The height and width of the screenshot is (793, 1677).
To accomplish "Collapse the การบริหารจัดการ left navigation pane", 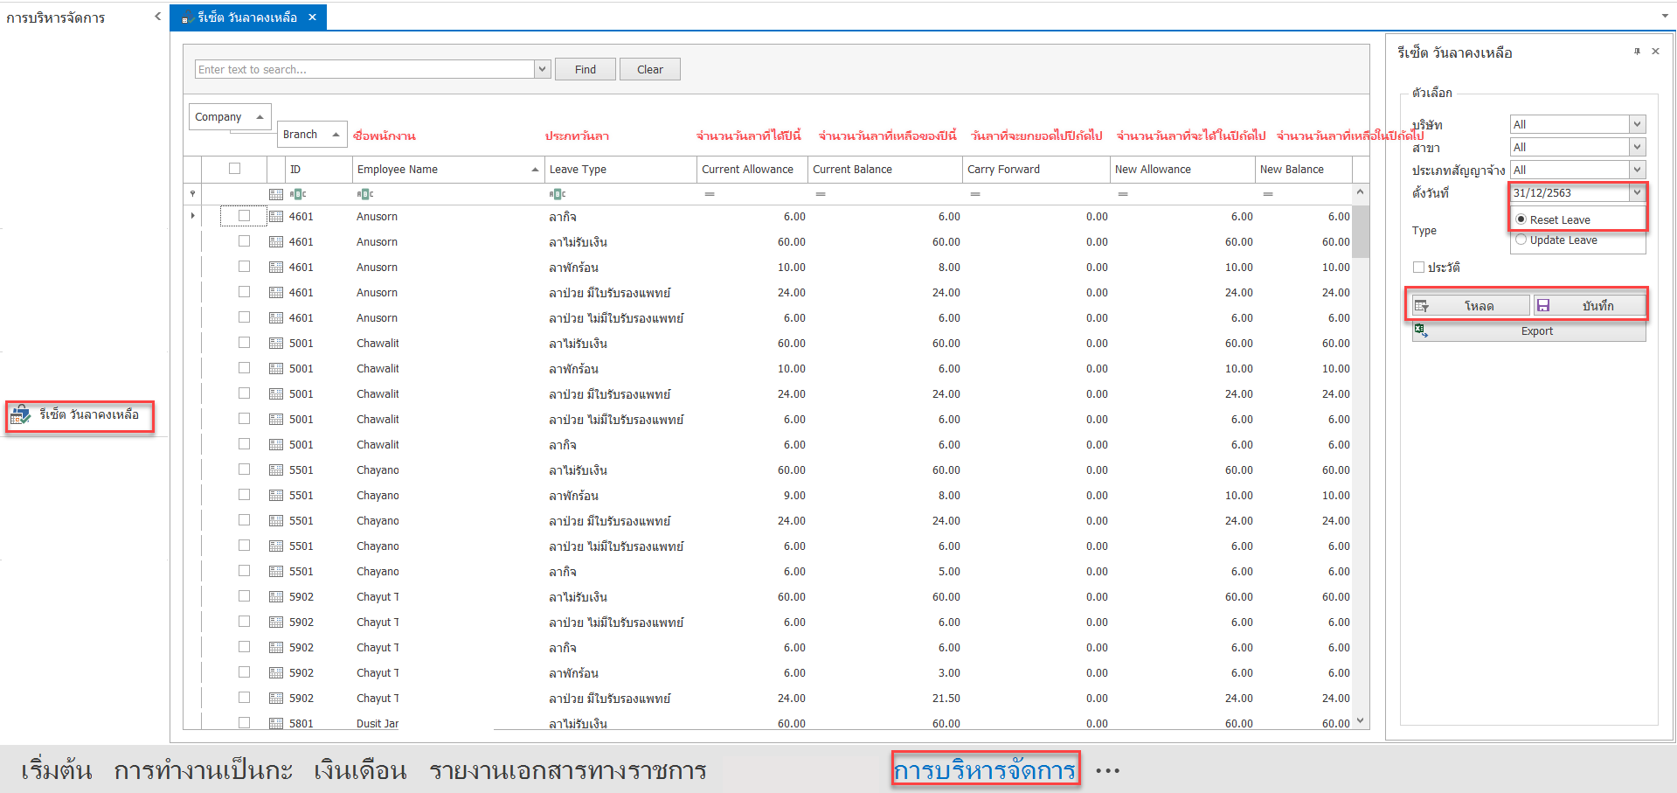I will coord(157,16).
